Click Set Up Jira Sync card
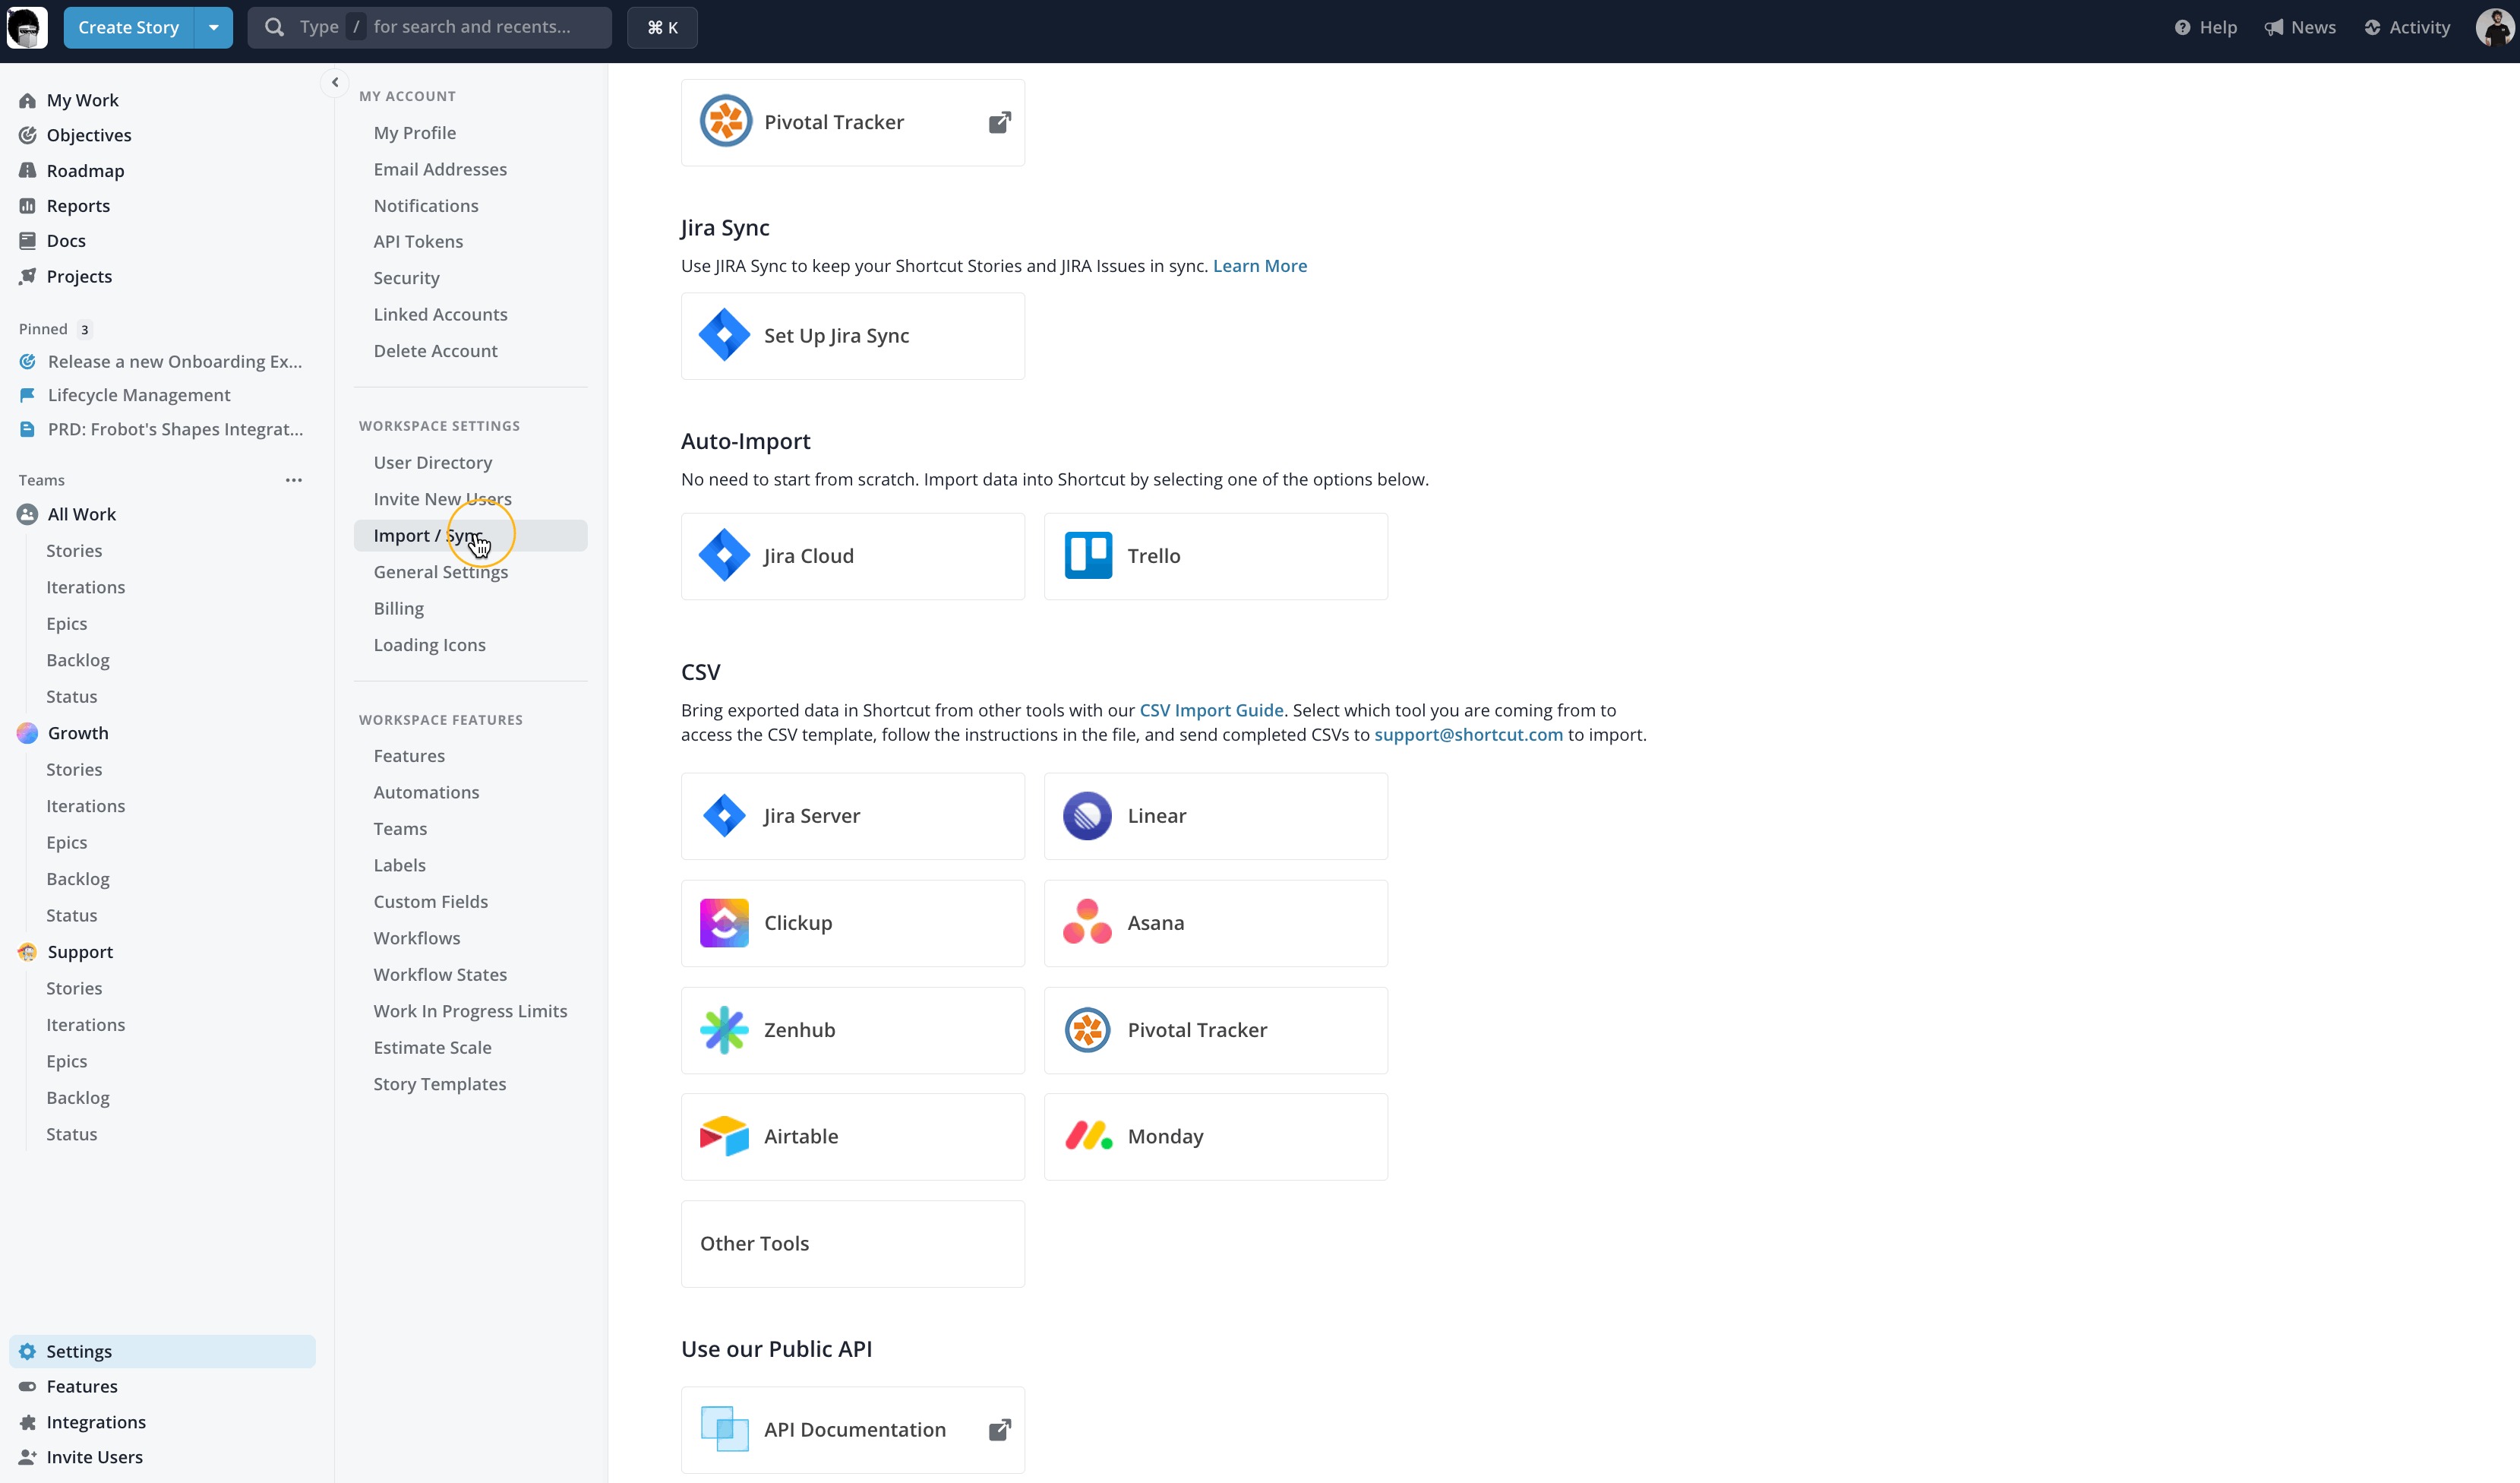This screenshot has height=1483, width=2520. click(x=853, y=336)
